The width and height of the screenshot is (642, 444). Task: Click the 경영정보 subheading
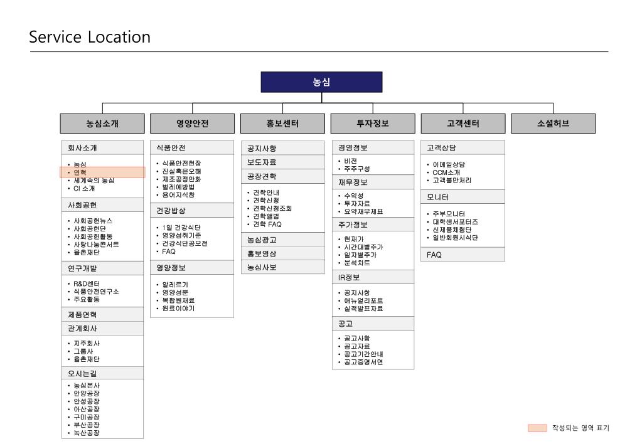[x=373, y=148]
